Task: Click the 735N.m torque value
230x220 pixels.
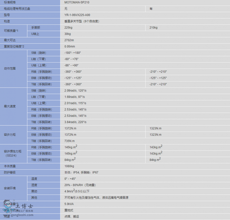Action: 70,141
